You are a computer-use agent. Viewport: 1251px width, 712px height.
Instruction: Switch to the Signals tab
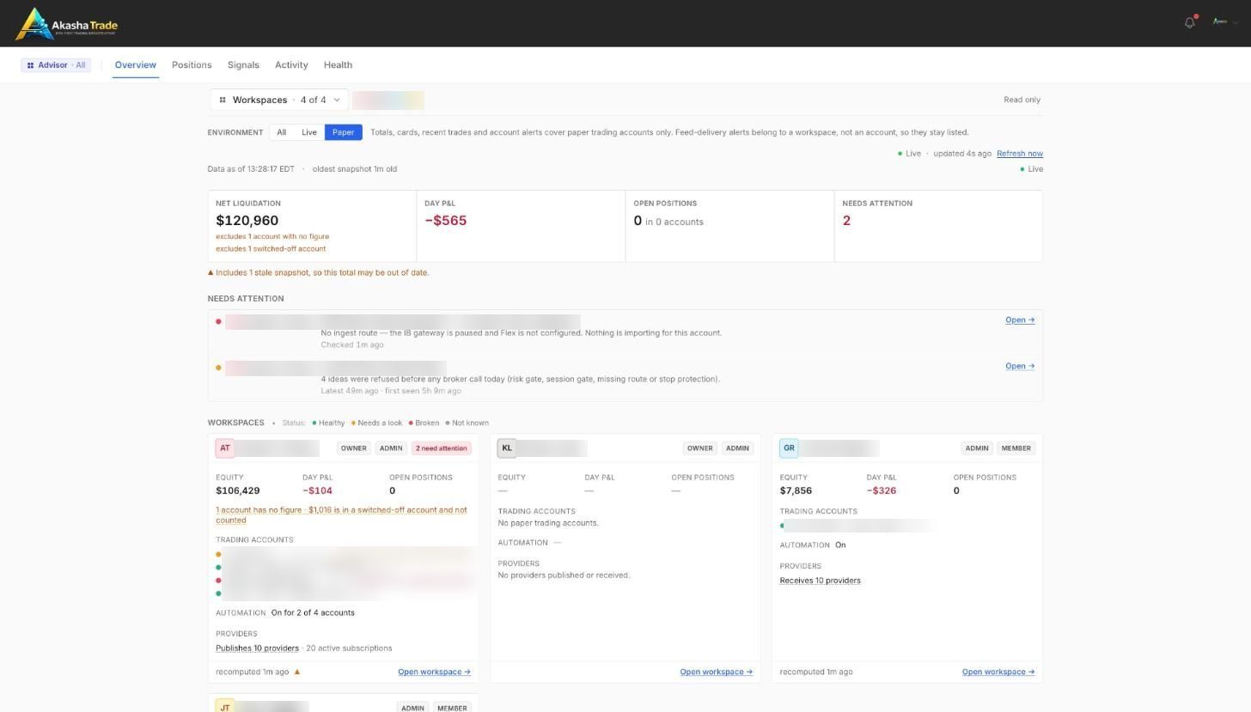pos(243,65)
